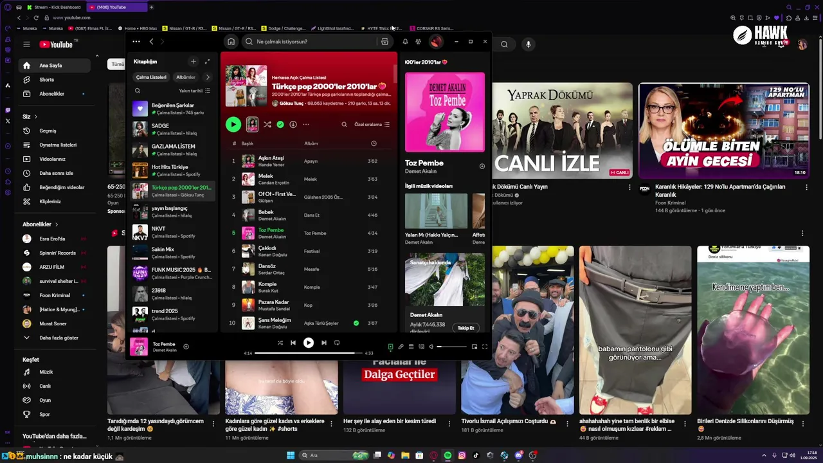The image size is (823, 463).
Task: Toggle repeat in Spotify player bar
Action: [x=337, y=343]
